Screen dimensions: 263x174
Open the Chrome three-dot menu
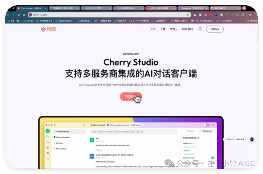(256, 15)
